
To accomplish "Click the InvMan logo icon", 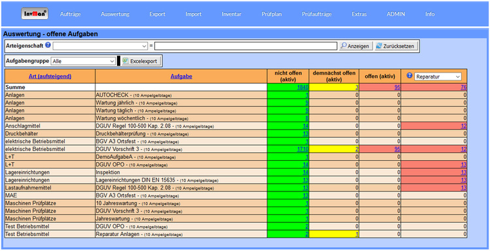I will (x=35, y=14).
